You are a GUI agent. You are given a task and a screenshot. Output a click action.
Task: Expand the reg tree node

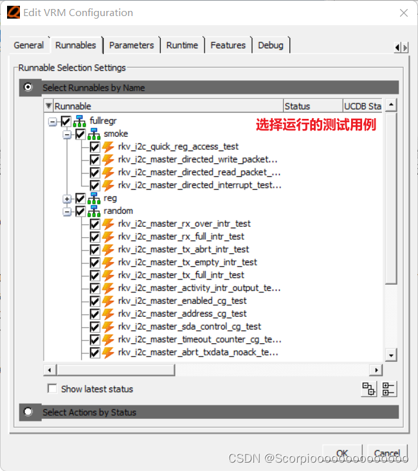point(67,199)
